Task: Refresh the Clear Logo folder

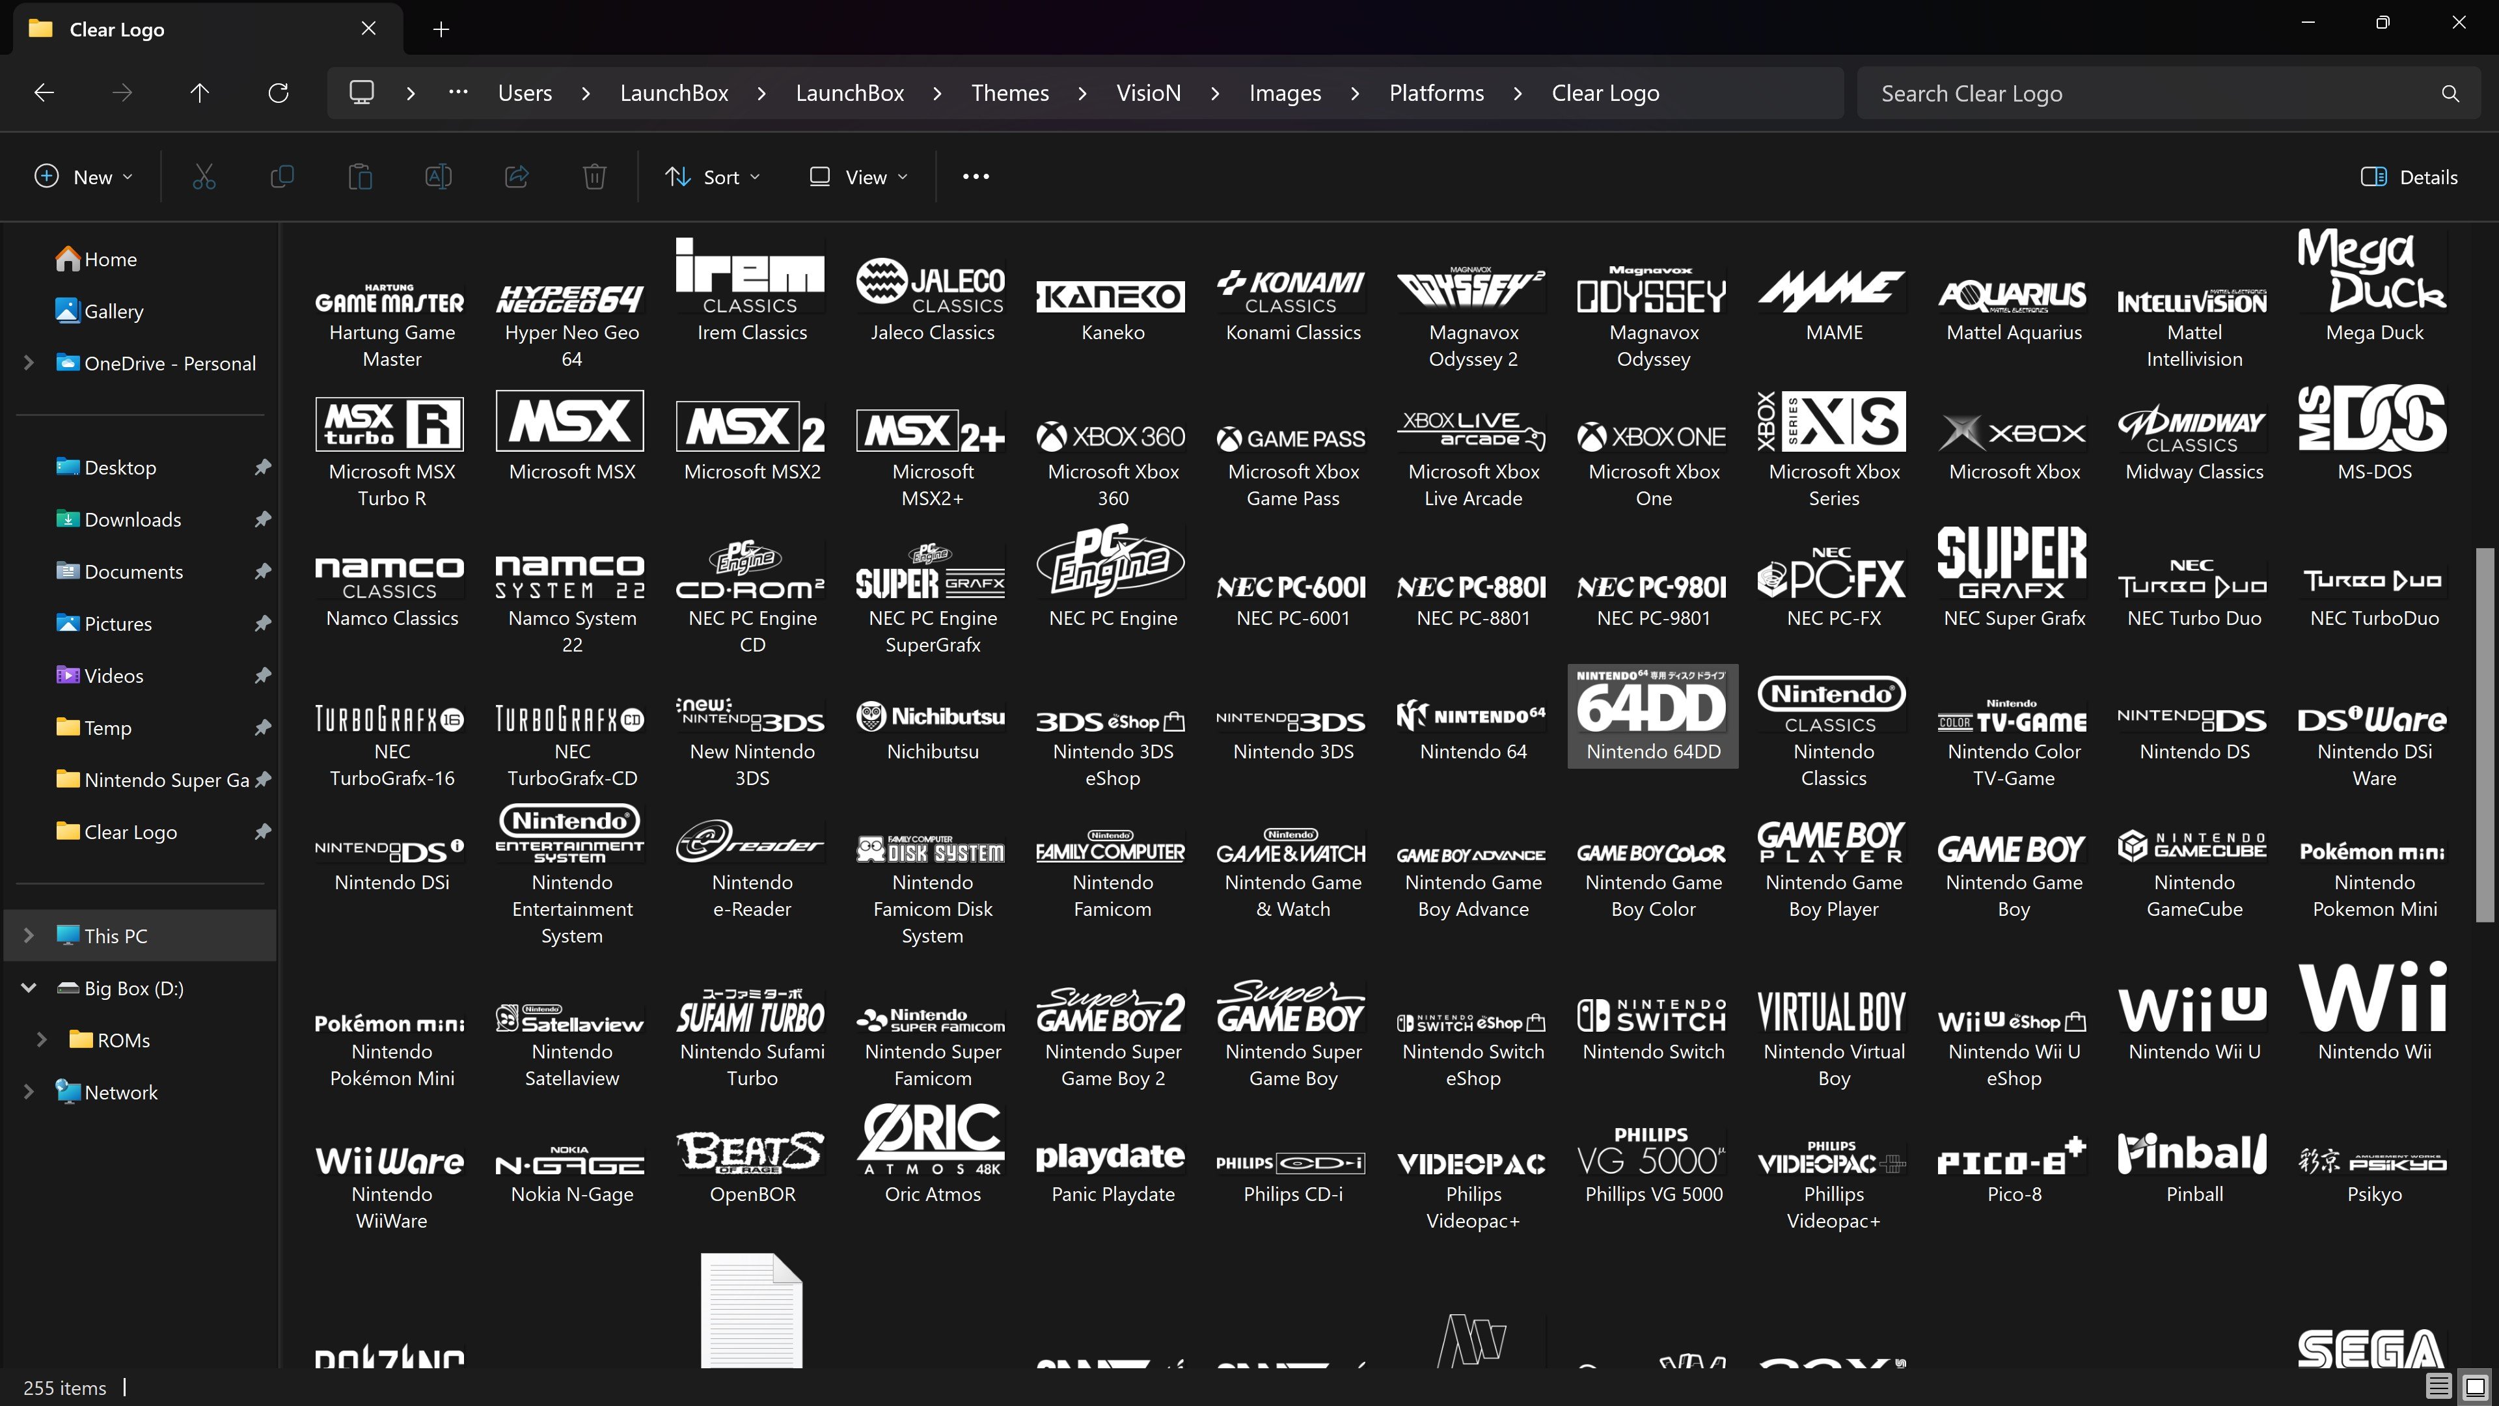Action: [x=279, y=93]
